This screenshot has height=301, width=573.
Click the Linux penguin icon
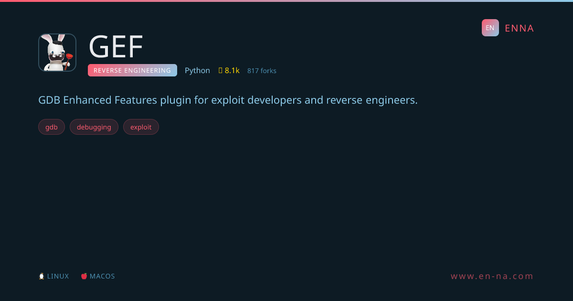click(x=42, y=276)
